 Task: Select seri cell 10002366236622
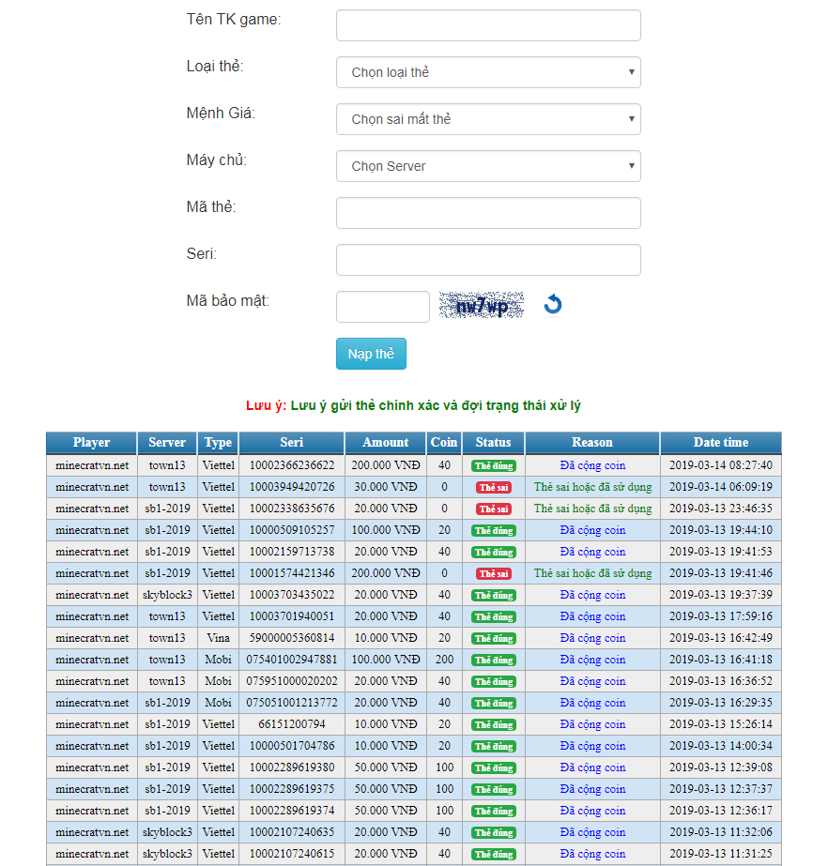coord(292,465)
